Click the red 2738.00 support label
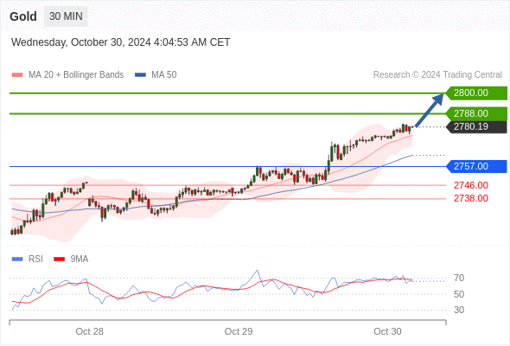This screenshot has width=510, height=346. [470, 198]
